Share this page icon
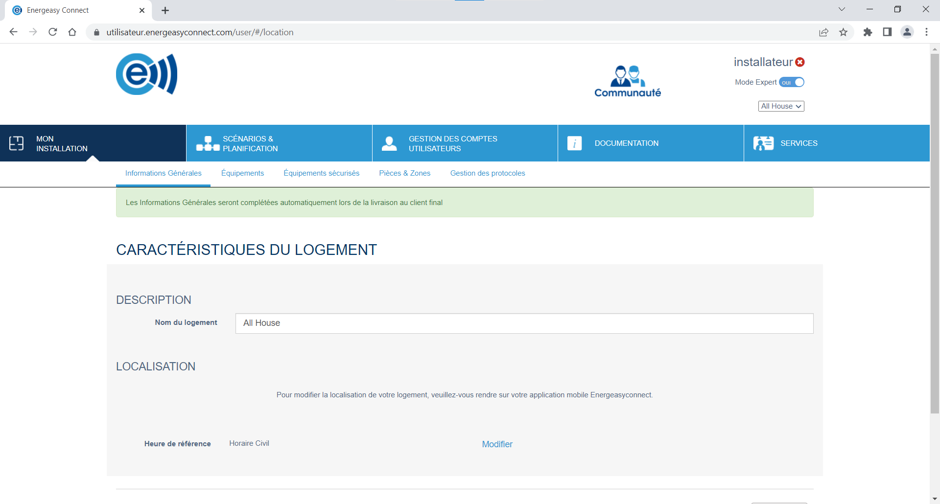 (x=824, y=32)
